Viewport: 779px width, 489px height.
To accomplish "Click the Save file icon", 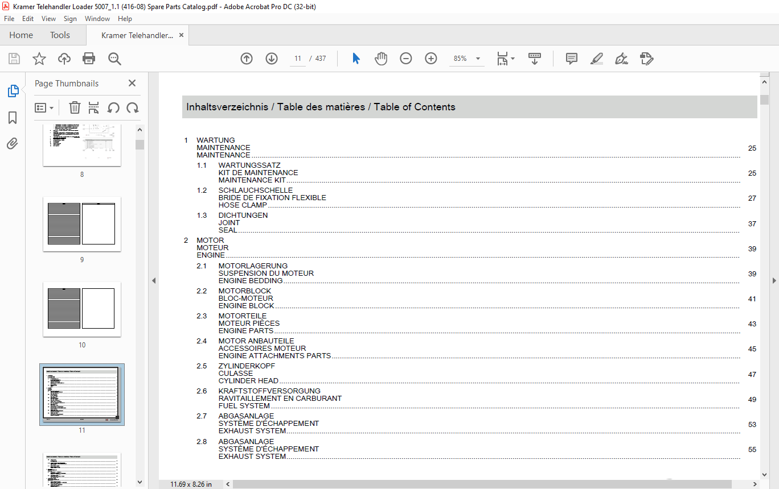I will click(14, 59).
